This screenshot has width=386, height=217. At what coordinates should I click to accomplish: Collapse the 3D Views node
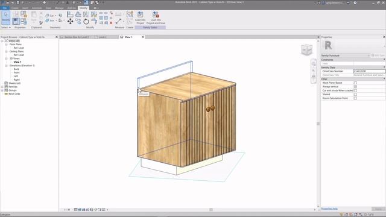pyautogui.click(x=6, y=58)
